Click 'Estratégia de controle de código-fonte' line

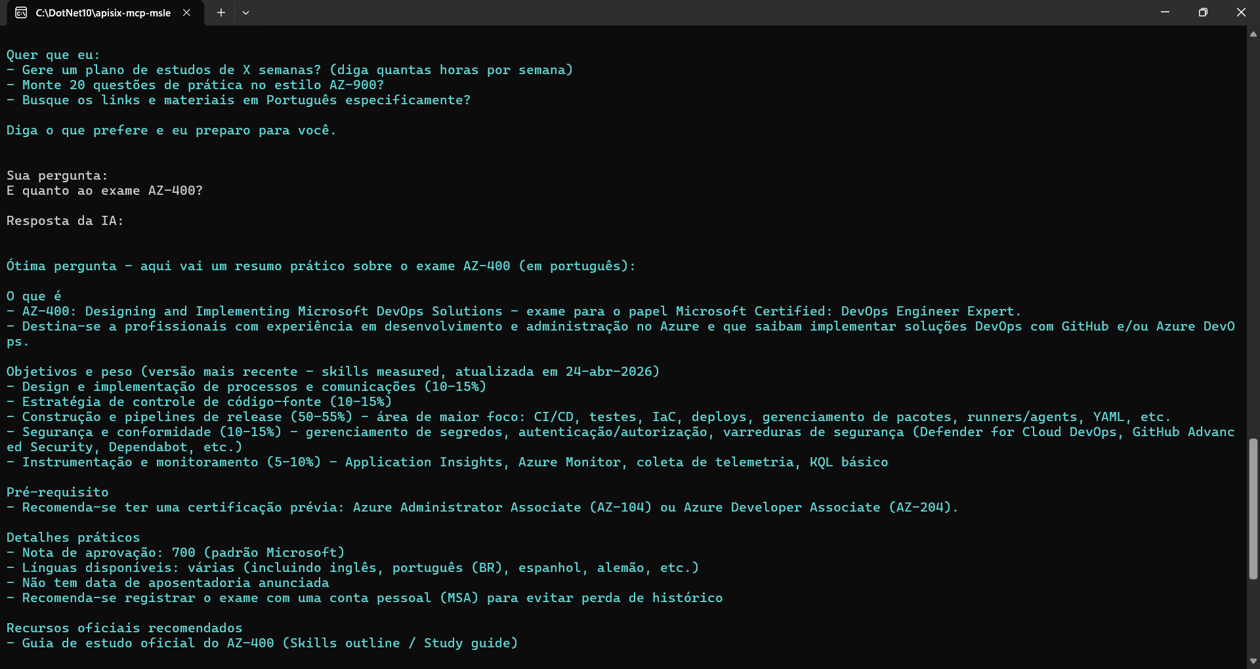[x=199, y=402]
